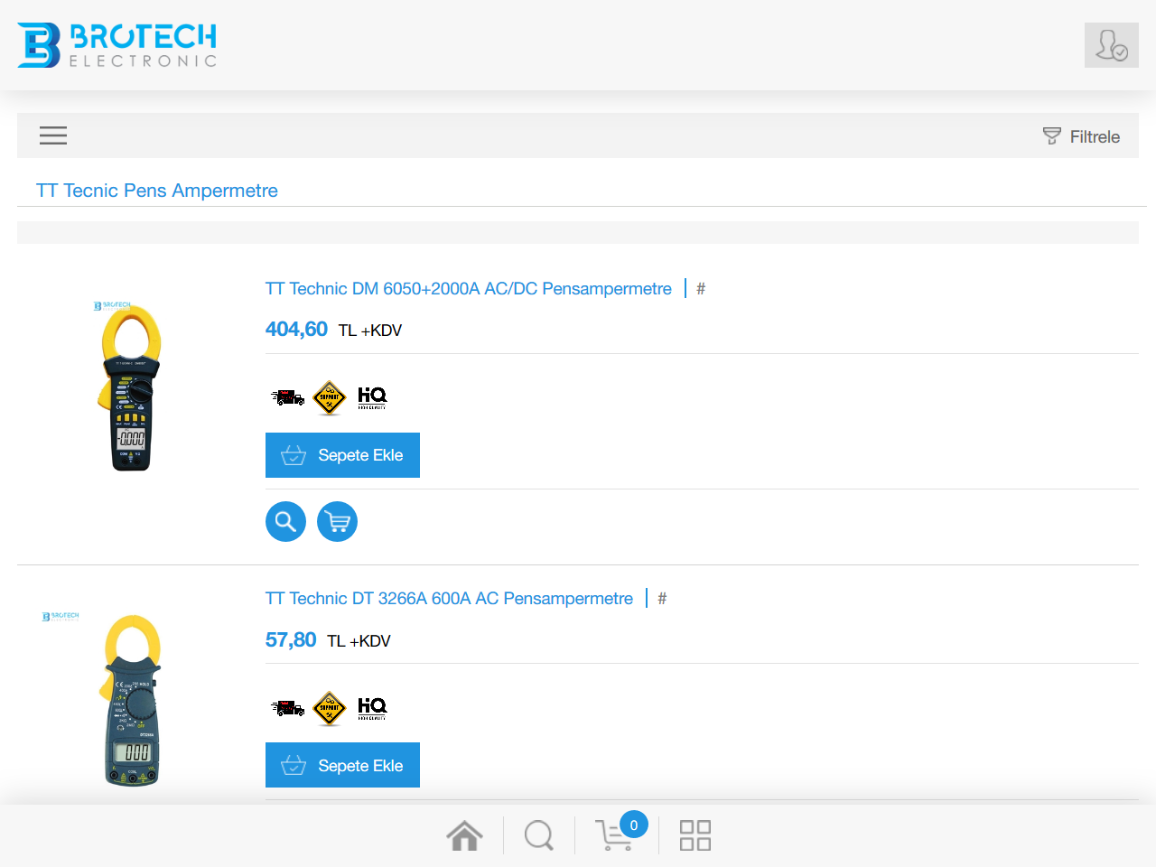Go to home via bottom house icon
This screenshot has width=1156, height=867.
pos(464,835)
